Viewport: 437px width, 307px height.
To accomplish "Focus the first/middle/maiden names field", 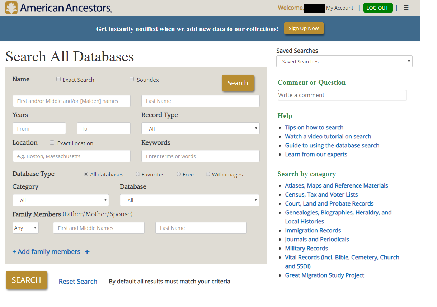I will (71, 101).
